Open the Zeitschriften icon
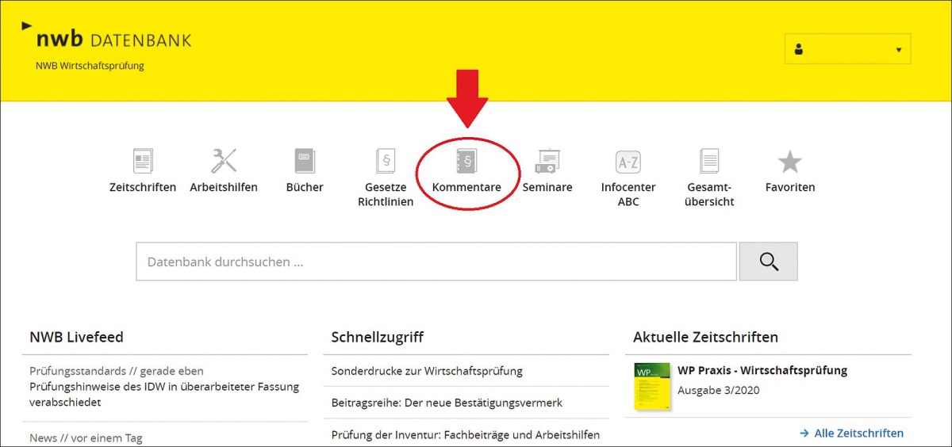This screenshot has height=447, width=952. click(x=143, y=162)
